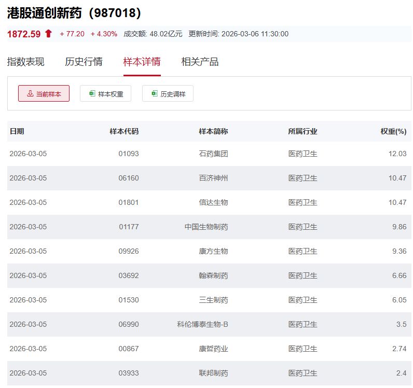Click the 康方生物 weight value 9.36
The image size is (413, 388).
point(399,251)
